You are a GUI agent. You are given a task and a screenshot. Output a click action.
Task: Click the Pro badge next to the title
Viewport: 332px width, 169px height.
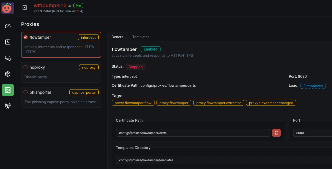78,5
